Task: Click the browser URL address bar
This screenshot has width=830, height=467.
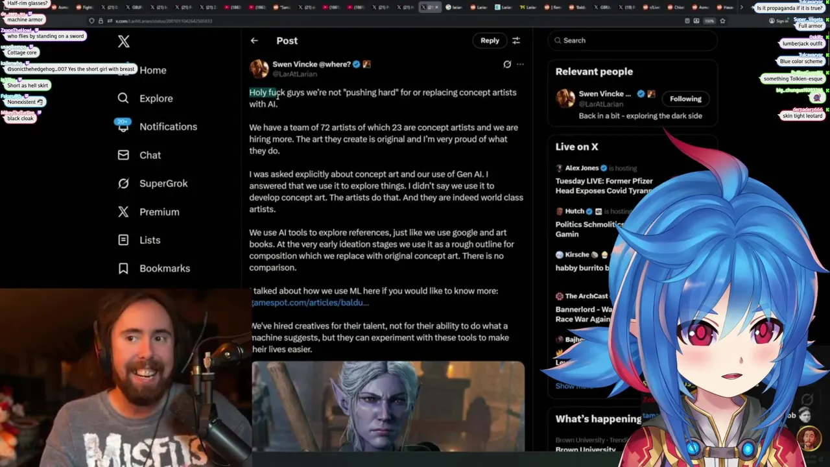Action: (x=389, y=21)
